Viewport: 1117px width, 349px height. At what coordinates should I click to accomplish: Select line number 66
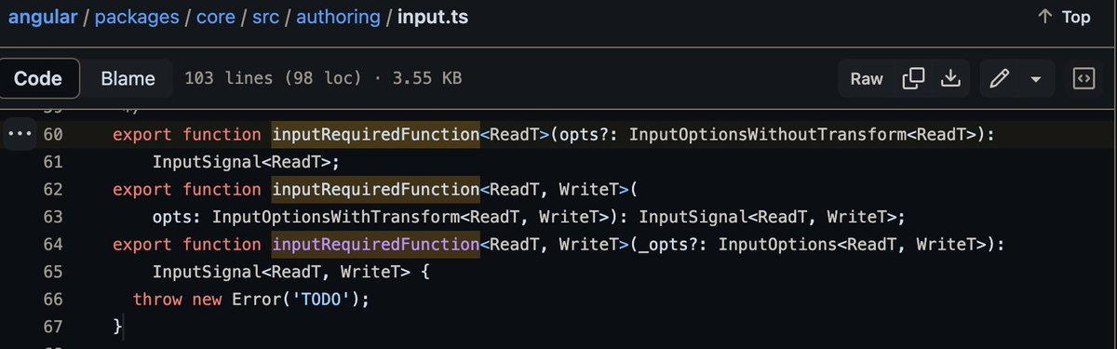(x=53, y=299)
